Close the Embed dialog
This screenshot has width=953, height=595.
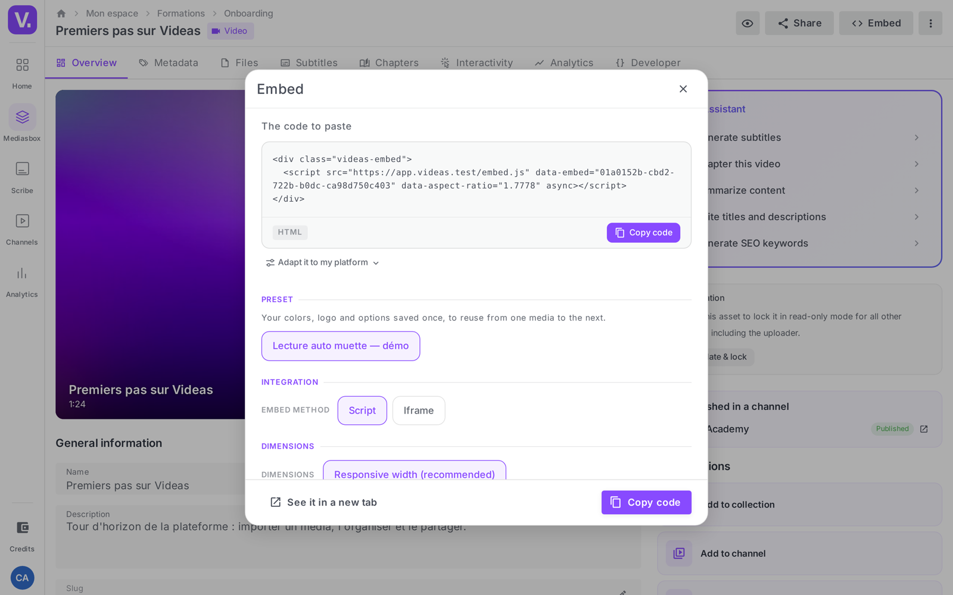click(x=683, y=89)
